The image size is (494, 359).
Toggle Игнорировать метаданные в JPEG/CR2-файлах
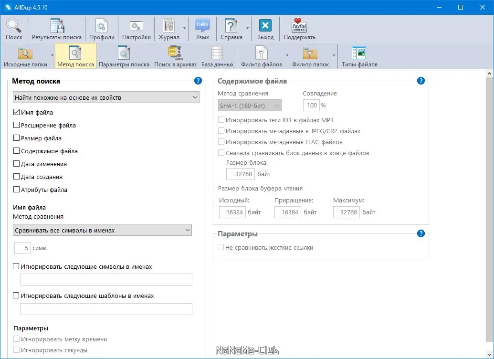coord(221,131)
